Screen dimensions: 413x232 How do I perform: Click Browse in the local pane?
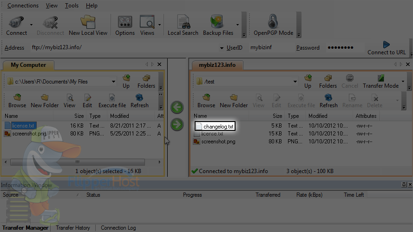click(17, 101)
